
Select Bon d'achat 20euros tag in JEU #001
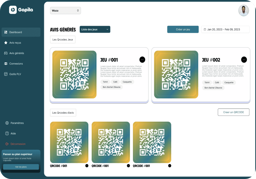(x=112, y=87)
